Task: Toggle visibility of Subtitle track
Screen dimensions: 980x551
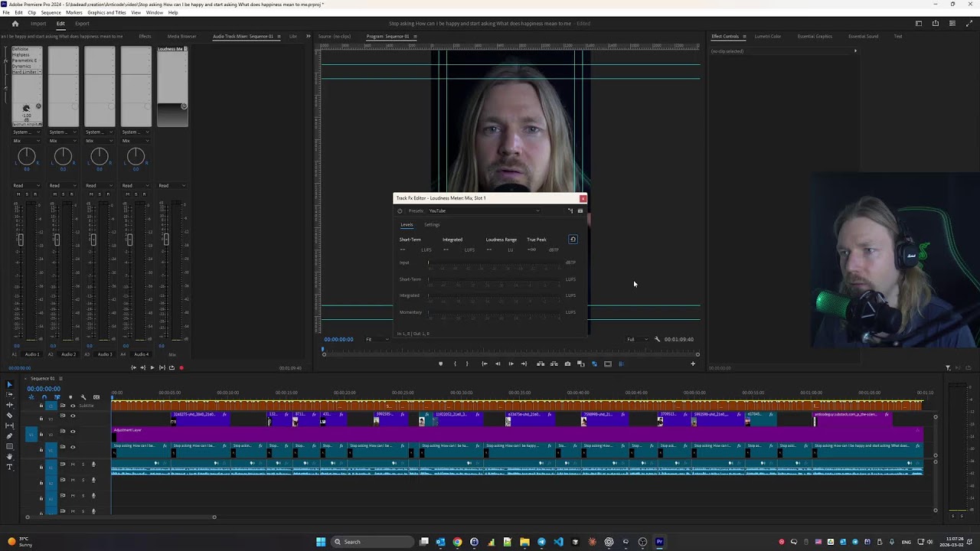Action: click(x=73, y=406)
